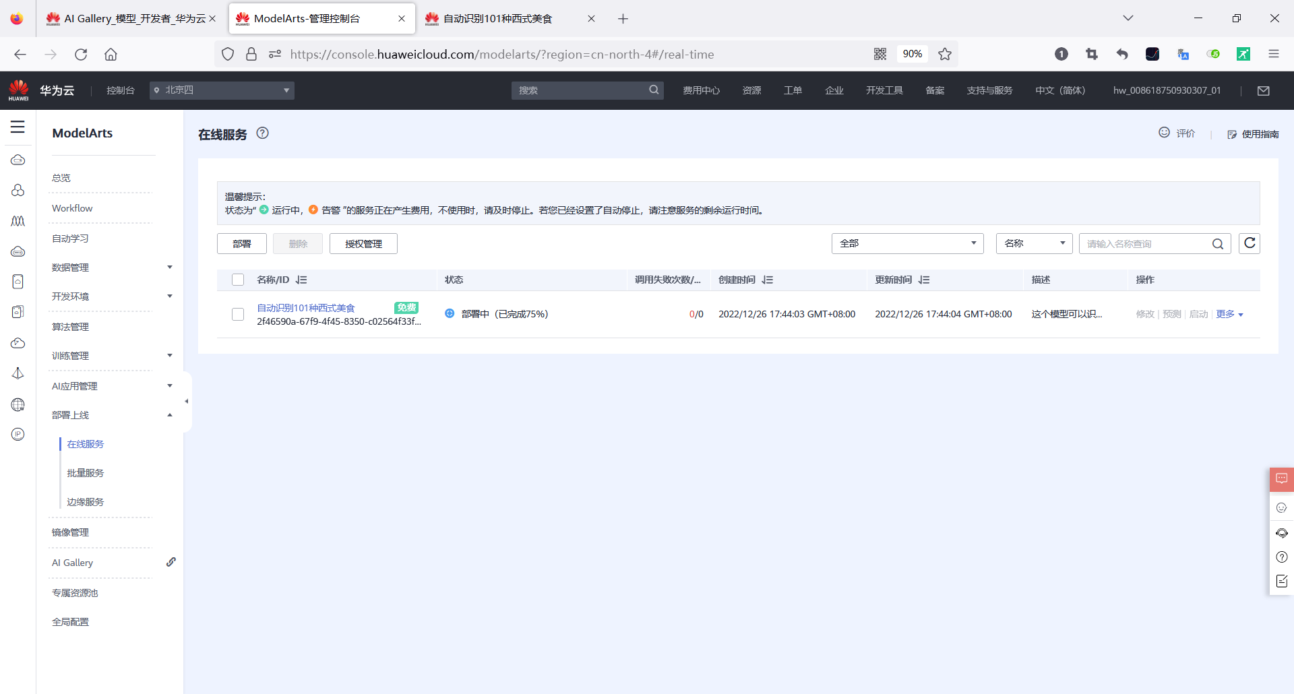Click the search magnifier in top navigation
Screen dimensions: 1294x694
pos(654,90)
